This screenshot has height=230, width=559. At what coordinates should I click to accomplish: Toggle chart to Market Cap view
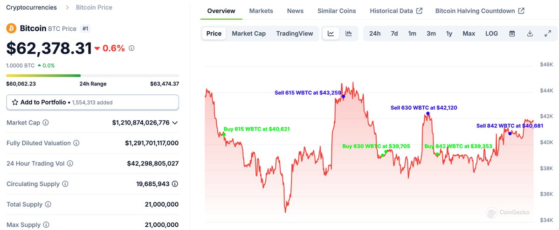coord(248,34)
